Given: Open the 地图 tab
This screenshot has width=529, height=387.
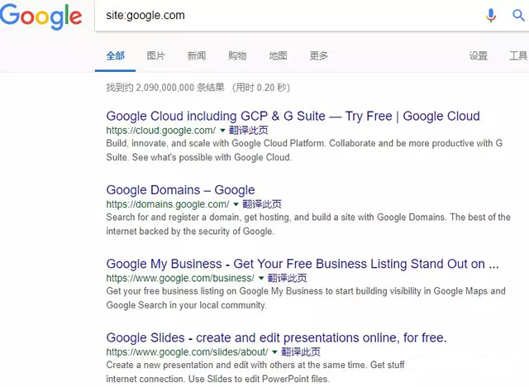Looking at the screenshot, I should pyautogui.click(x=278, y=55).
